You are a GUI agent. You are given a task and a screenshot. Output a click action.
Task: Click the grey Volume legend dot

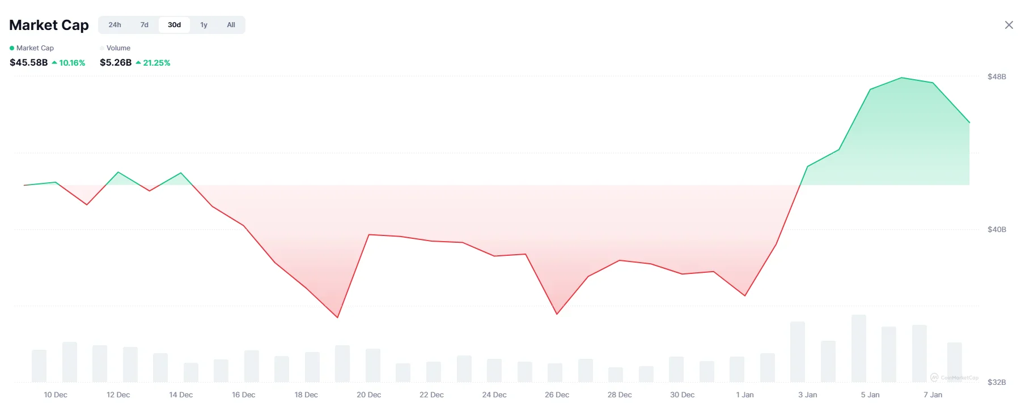click(x=102, y=48)
